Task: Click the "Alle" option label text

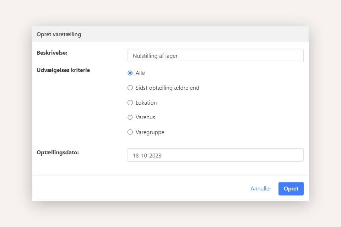Action: click(140, 73)
